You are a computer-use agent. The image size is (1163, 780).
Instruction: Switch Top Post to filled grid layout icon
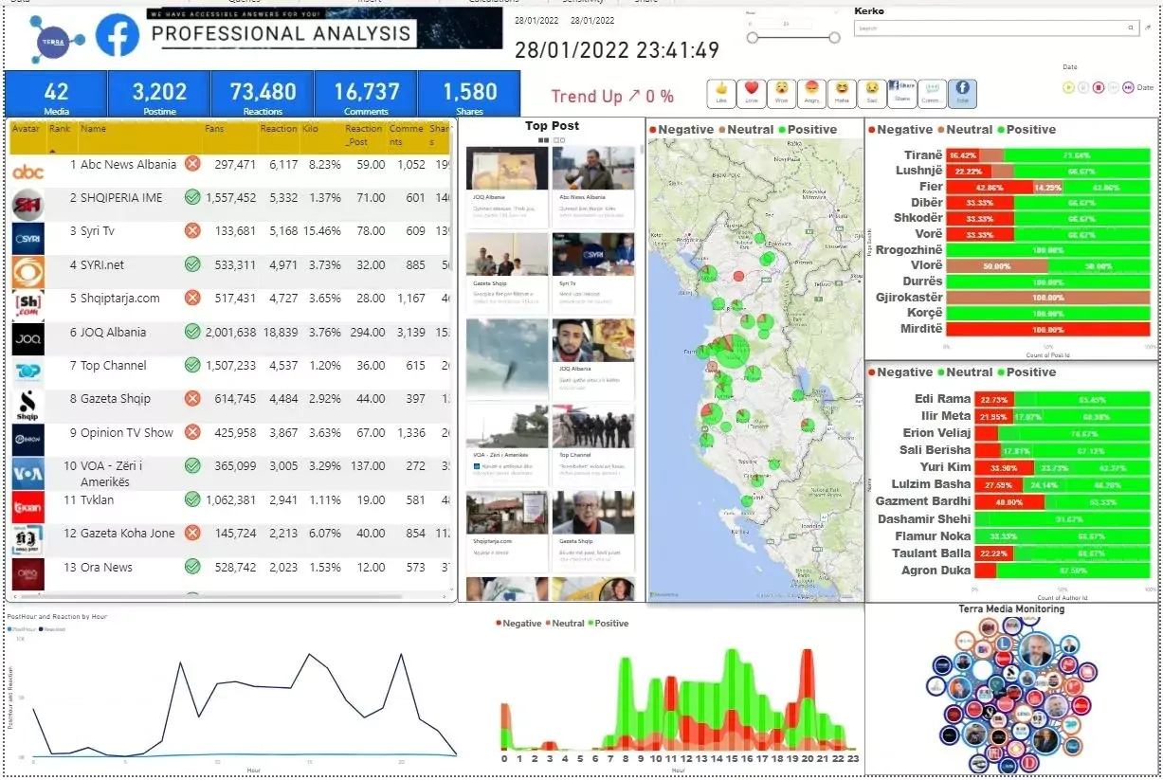544,140
